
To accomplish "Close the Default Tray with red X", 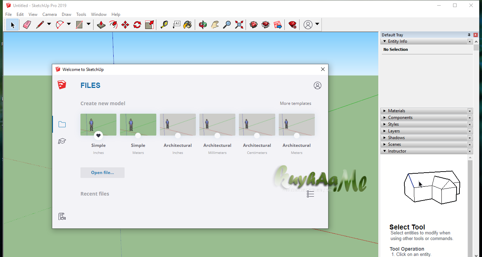I will 476,35.
